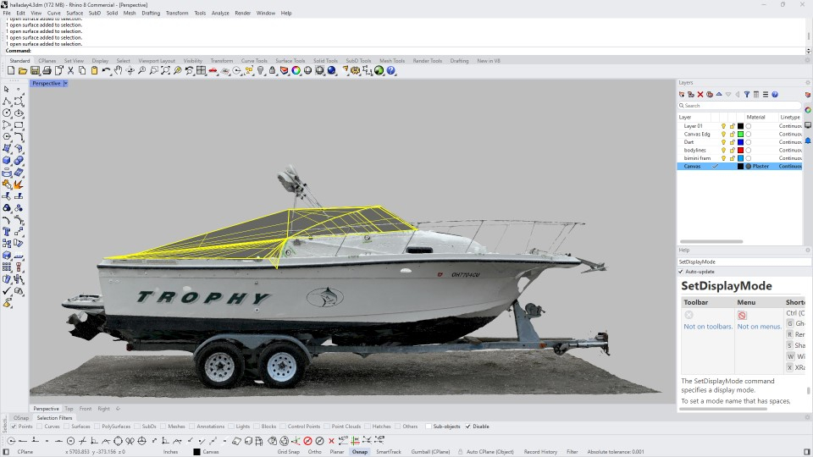Toggle the Osnap button in status bar

click(360, 452)
